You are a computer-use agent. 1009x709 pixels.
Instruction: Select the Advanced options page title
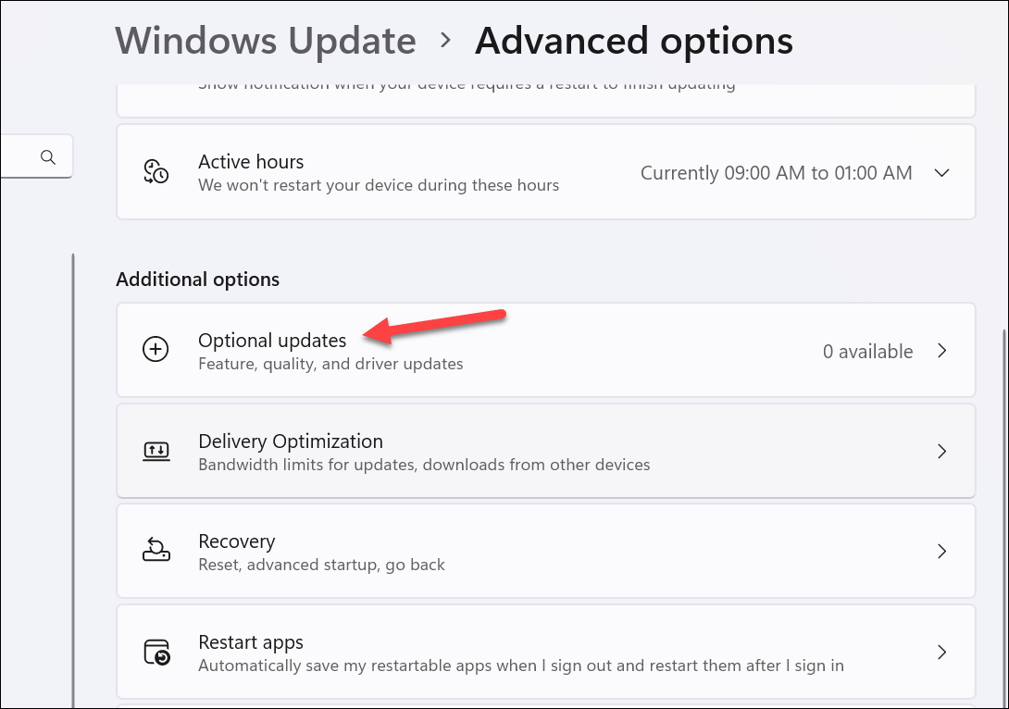coord(633,41)
